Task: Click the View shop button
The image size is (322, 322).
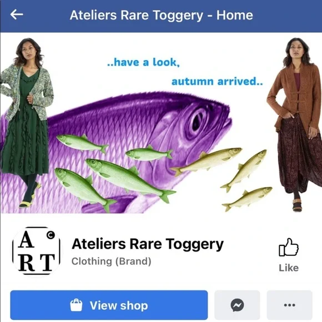Action: [109, 305]
